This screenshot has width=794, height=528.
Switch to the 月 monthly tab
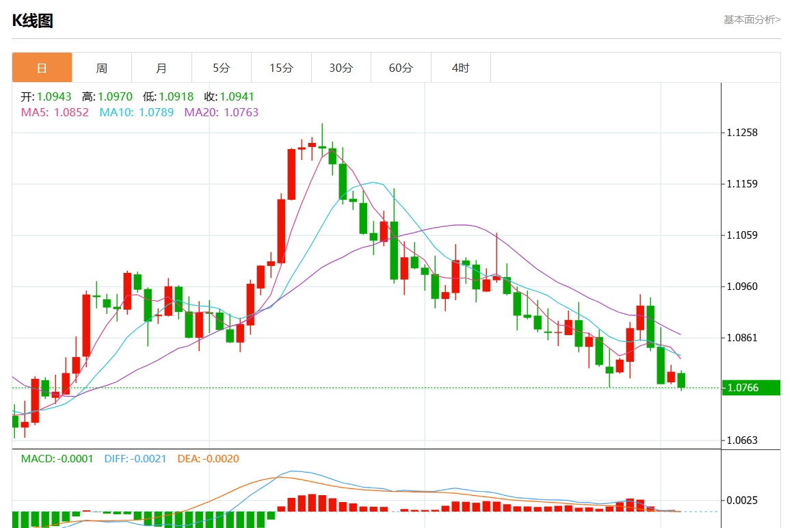pos(161,67)
